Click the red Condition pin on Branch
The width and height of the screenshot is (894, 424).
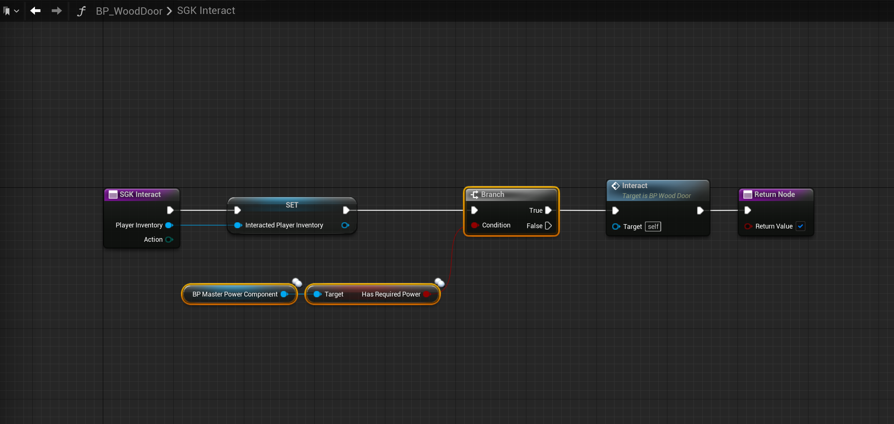pos(475,225)
